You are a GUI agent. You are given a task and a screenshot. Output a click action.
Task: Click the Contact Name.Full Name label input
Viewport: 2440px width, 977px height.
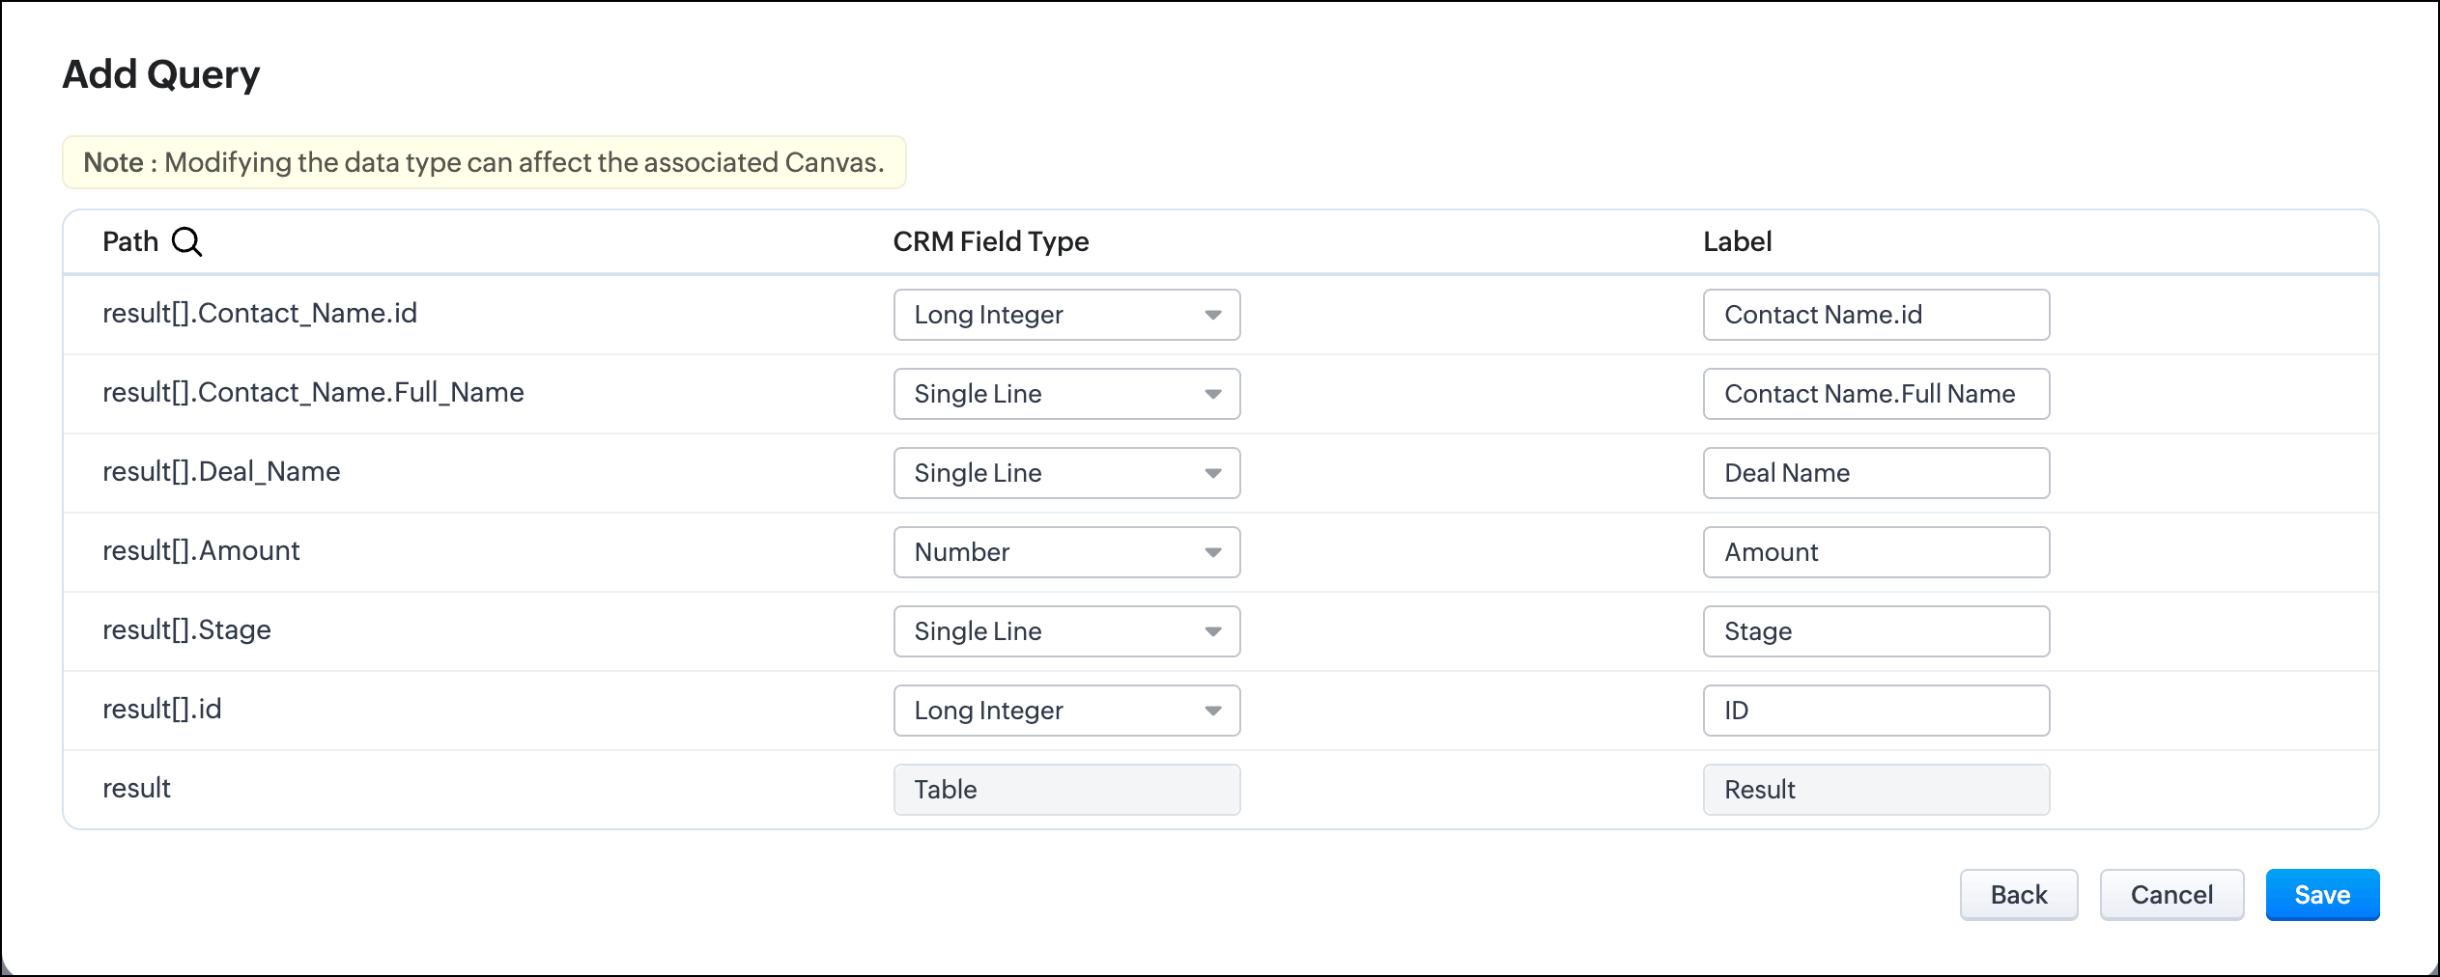pyautogui.click(x=1875, y=394)
